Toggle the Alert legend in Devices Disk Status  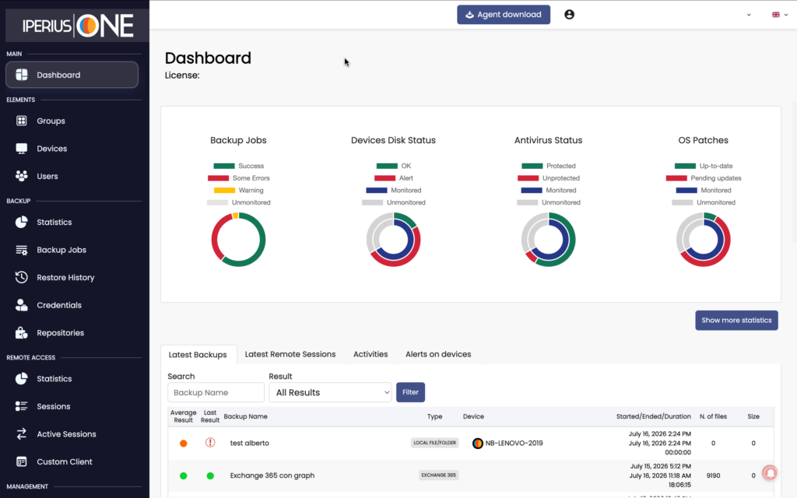[393, 178]
